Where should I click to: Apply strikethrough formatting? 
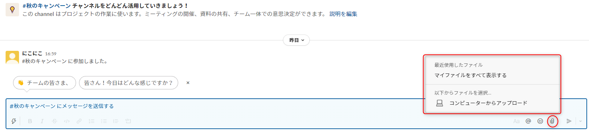pos(54,121)
